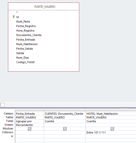The height and width of the screenshot is (143, 136).
Task: Uncheck Mostrar checkbox for CLIENTES: Documento_Cliente column
Action: click(x=65, y=129)
